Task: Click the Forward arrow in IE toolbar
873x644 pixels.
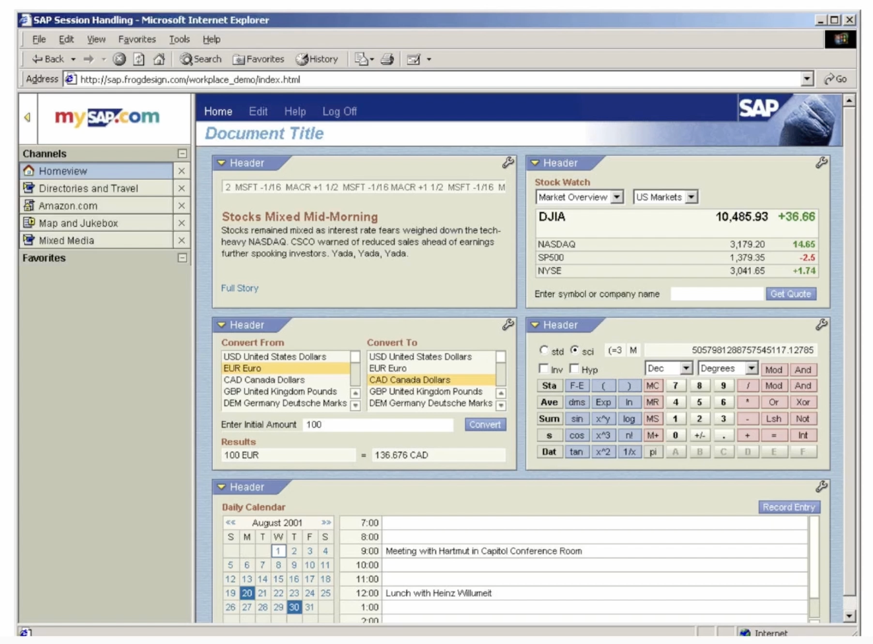Action: click(x=88, y=59)
